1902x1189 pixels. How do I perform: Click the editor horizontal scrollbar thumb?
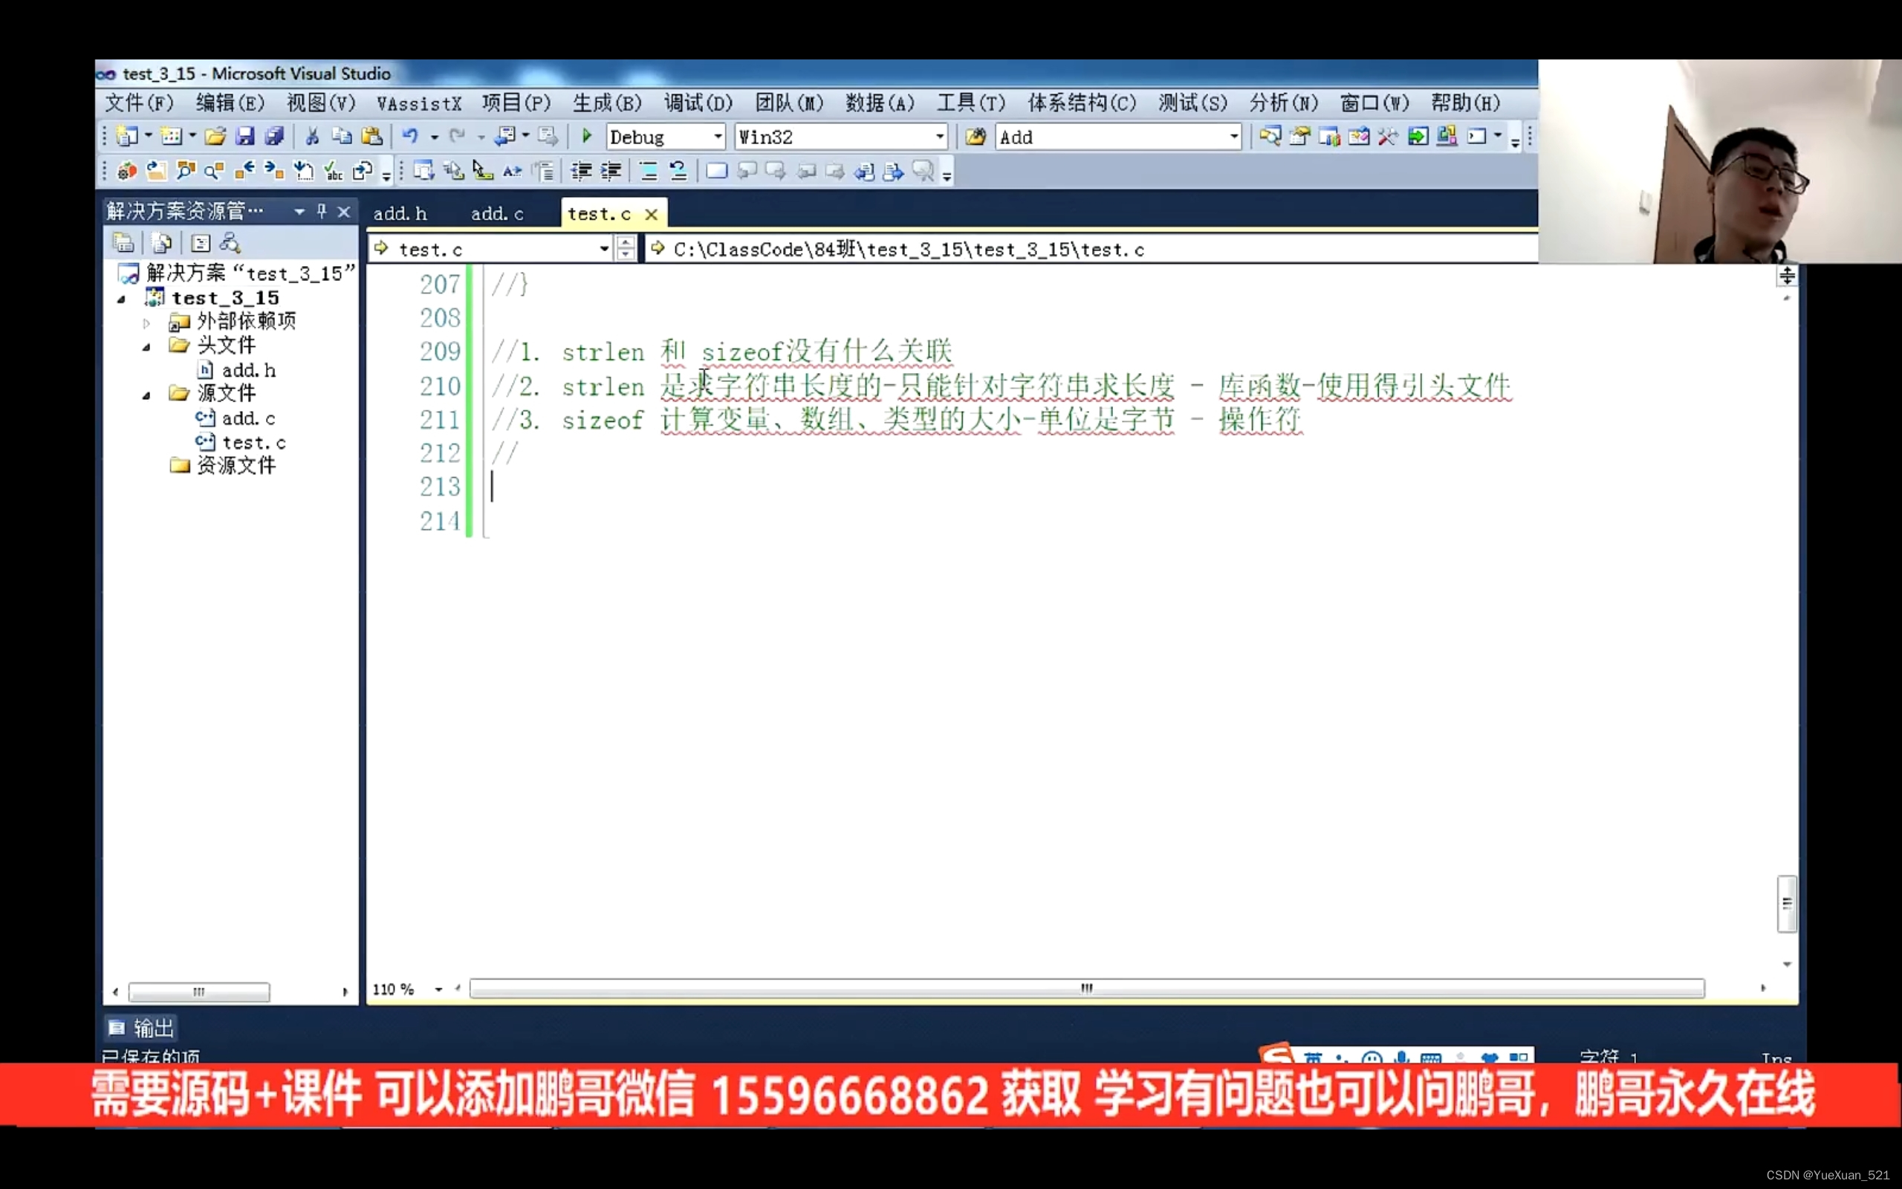coord(1086,988)
